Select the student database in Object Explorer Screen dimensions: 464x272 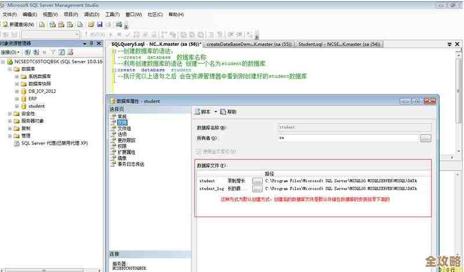pos(37,106)
